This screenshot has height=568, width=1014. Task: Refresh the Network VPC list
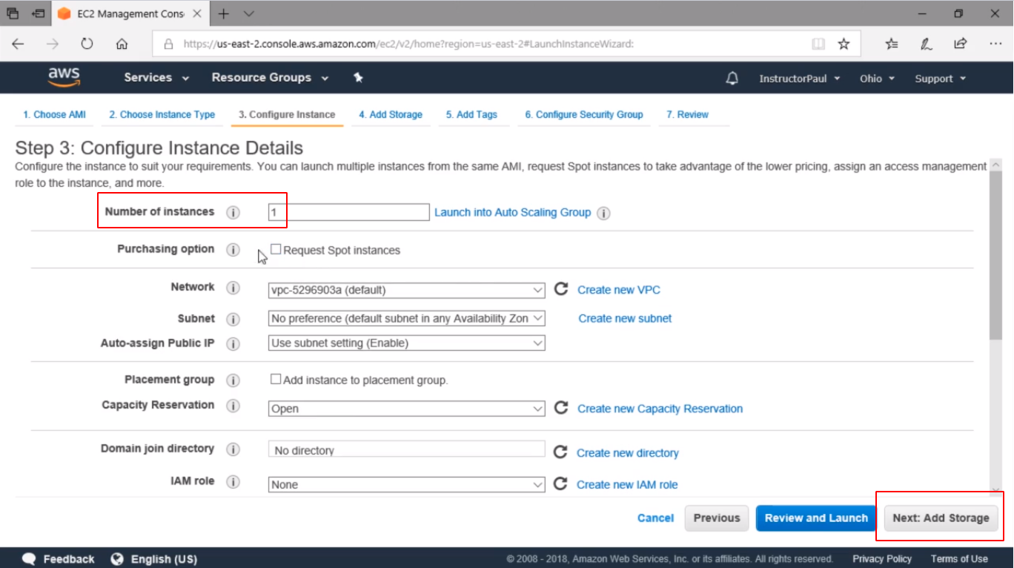click(x=561, y=289)
